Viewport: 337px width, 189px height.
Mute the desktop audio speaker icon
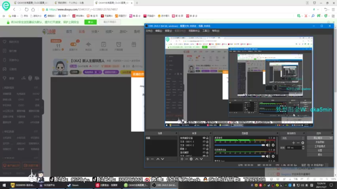click(x=268, y=145)
